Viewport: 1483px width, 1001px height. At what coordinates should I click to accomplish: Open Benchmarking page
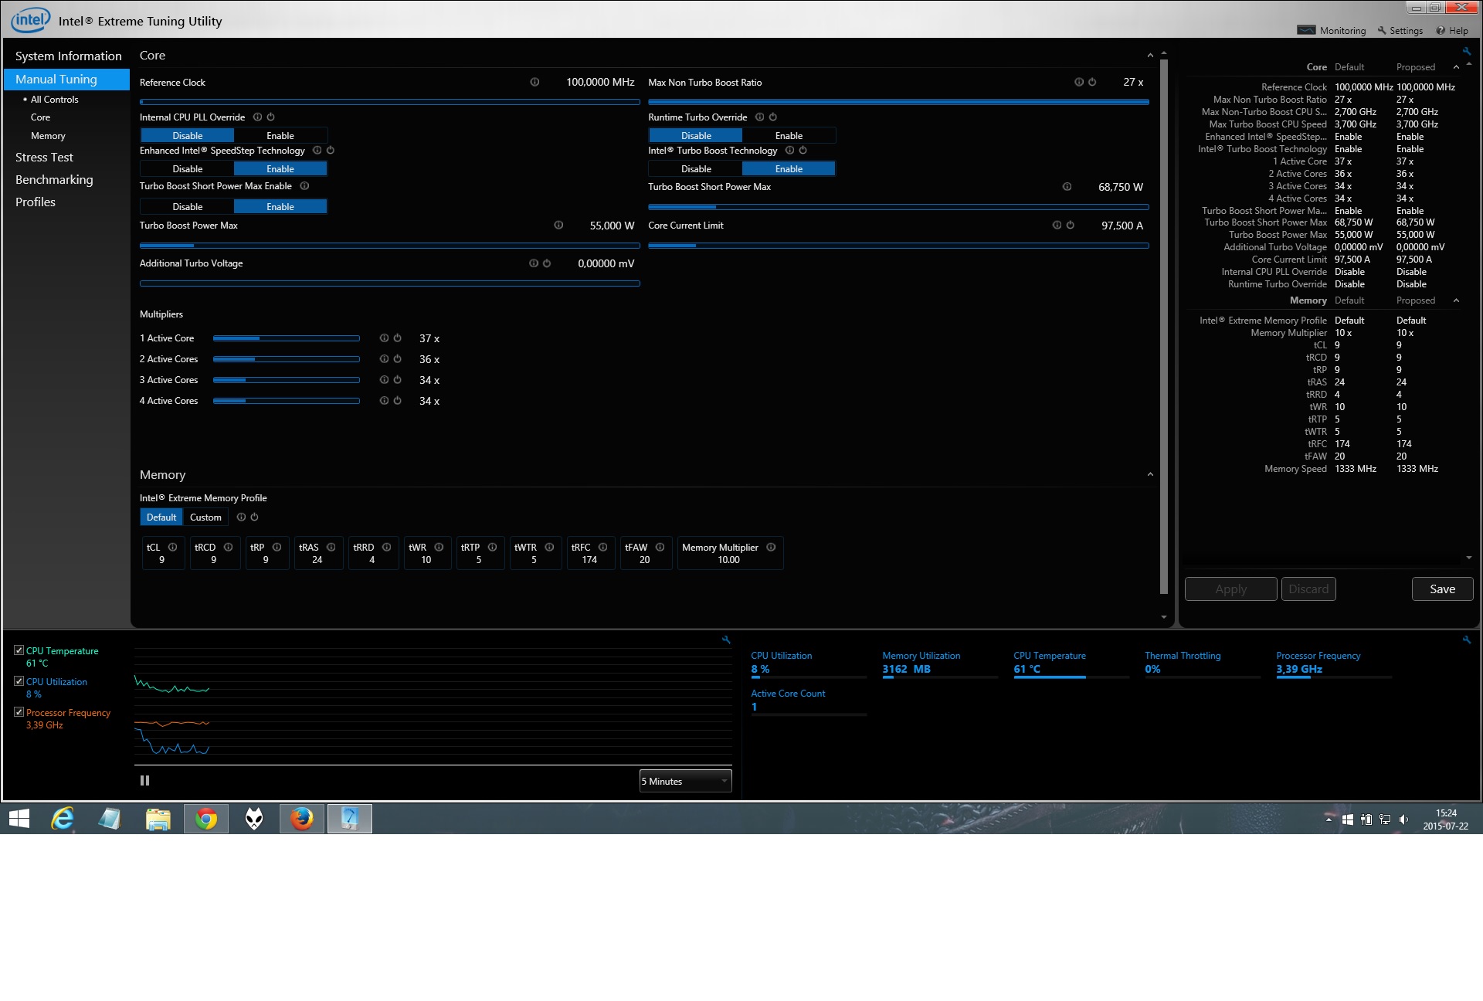pyautogui.click(x=54, y=179)
